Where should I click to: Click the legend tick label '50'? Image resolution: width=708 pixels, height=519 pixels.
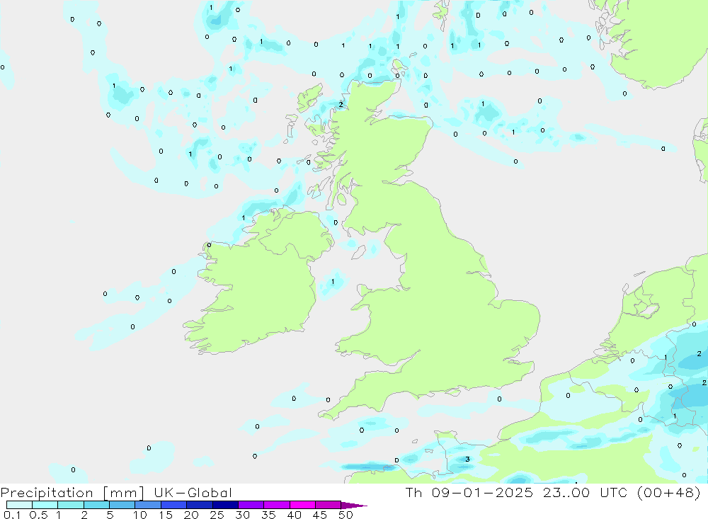pos(346,515)
